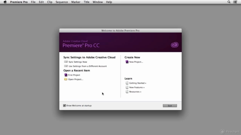Viewport: 241px width, 135px height.
Task: Open Notification Center list icon
Action: point(235,2)
